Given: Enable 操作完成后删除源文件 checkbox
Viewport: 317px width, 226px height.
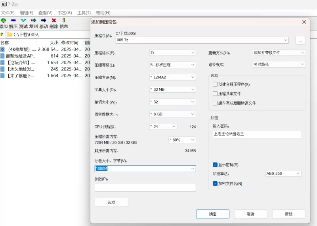Looking at the screenshot, I should 215,103.
